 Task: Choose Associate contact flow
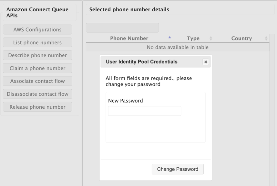click(37, 81)
